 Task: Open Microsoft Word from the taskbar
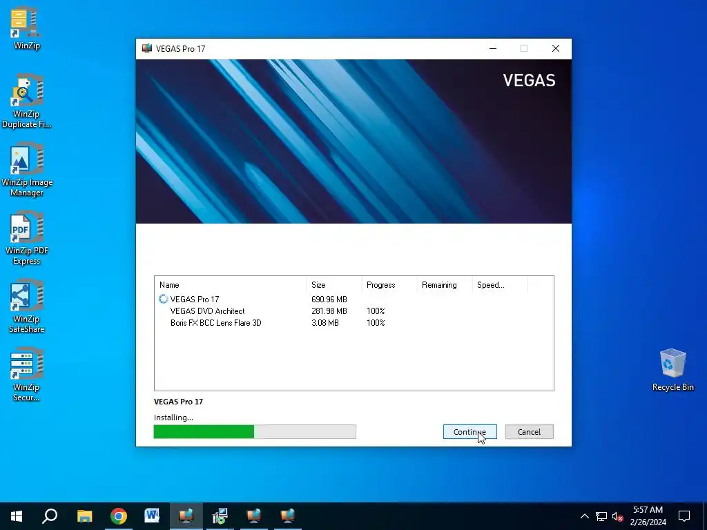(152, 516)
